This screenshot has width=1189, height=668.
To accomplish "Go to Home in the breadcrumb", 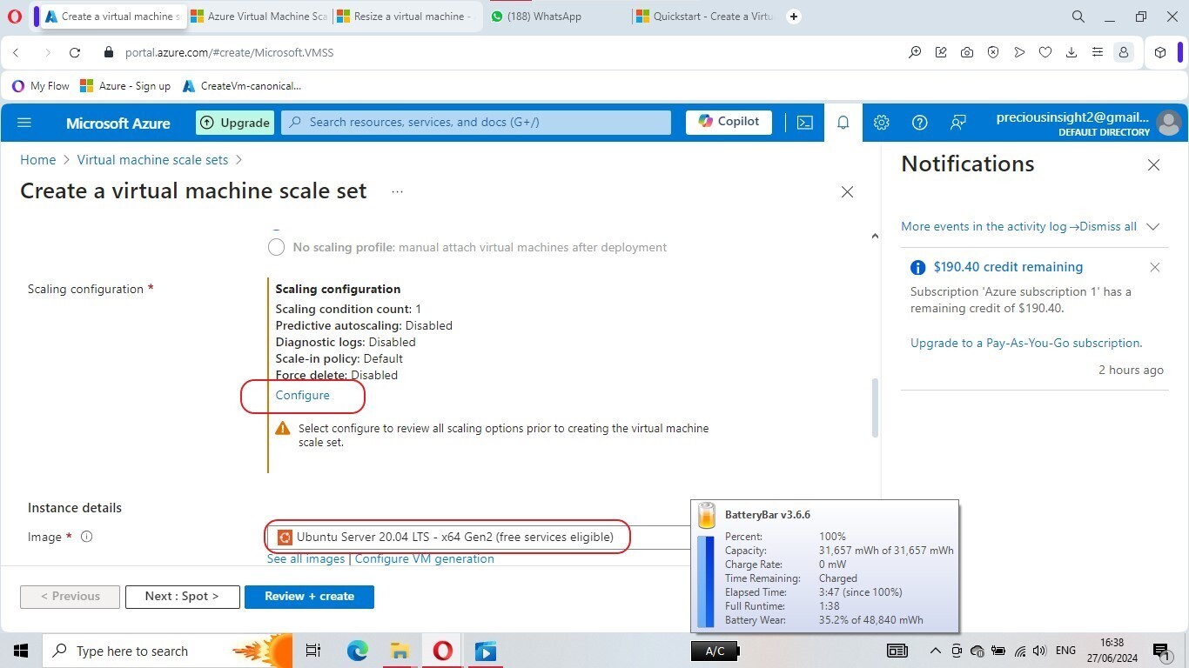I will tap(38, 160).
